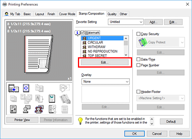Click the page layout preview thumbnail
This screenshot has width=192, height=139.
[39, 54]
